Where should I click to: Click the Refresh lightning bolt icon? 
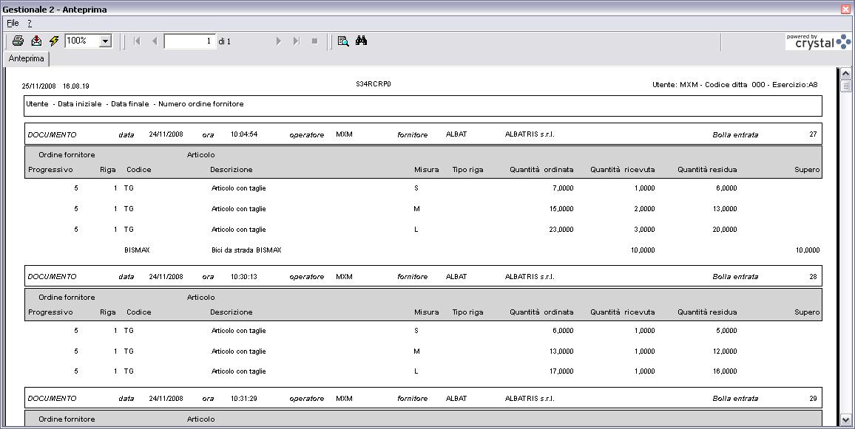coord(54,41)
